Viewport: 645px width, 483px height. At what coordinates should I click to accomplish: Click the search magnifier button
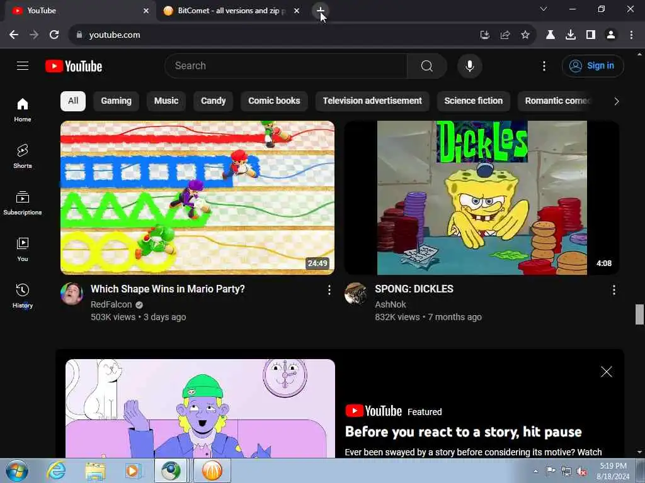[x=426, y=65]
